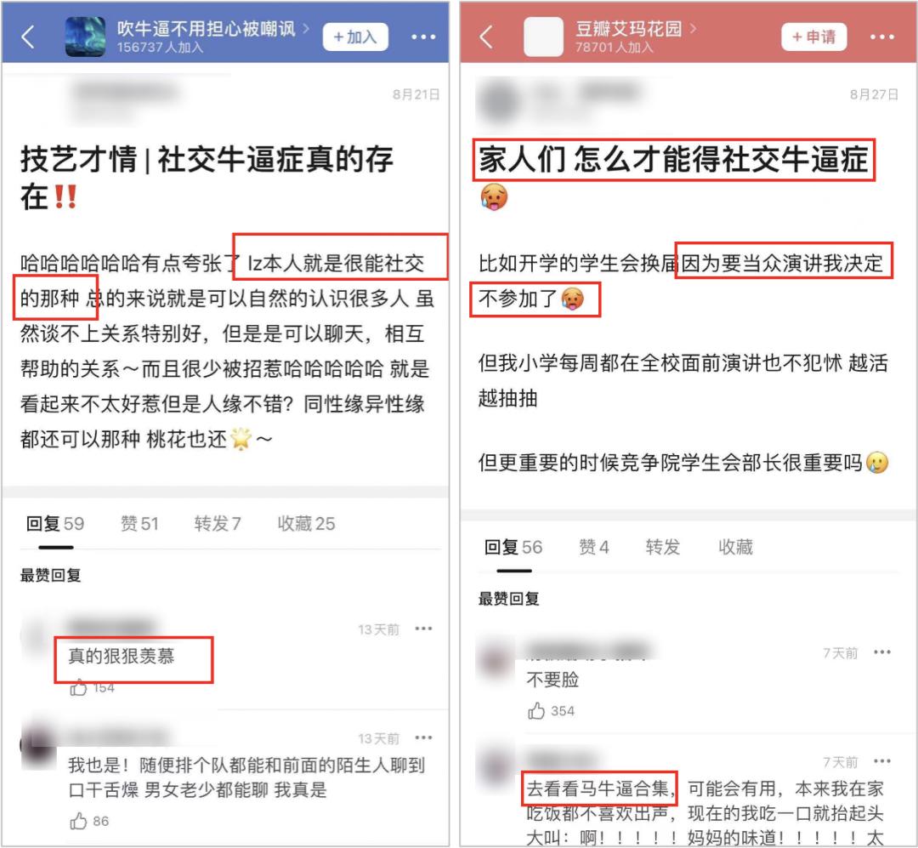Image resolution: width=918 pixels, height=848 pixels.
Task: Open the 收藏 25 tab
Action: (x=306, y=523)
